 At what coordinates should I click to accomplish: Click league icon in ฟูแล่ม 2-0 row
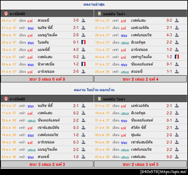tap(177, 135)
